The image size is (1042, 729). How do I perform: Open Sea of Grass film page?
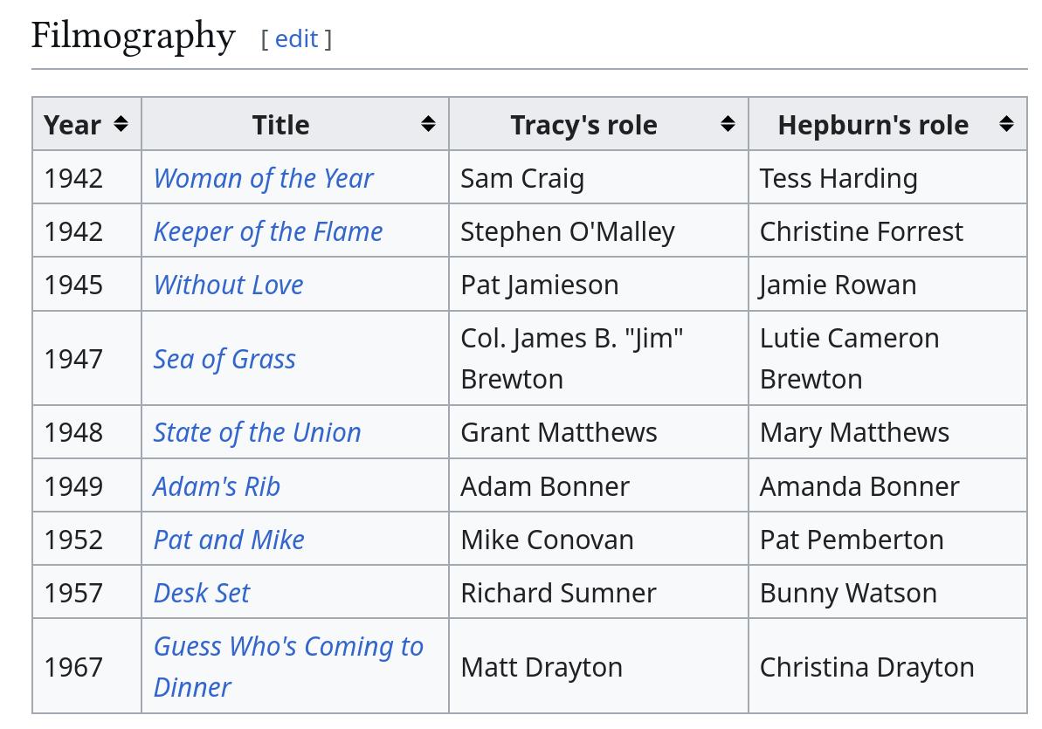[224, 359]
